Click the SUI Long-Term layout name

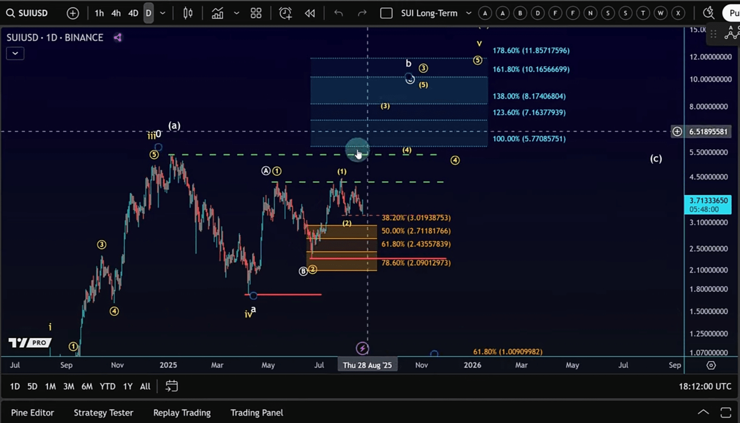click(x=429, y=13)
